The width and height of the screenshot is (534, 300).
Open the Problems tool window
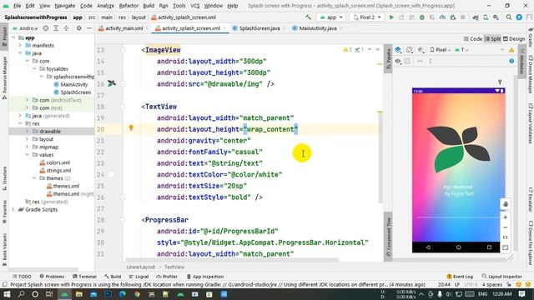tap(52, 277)
